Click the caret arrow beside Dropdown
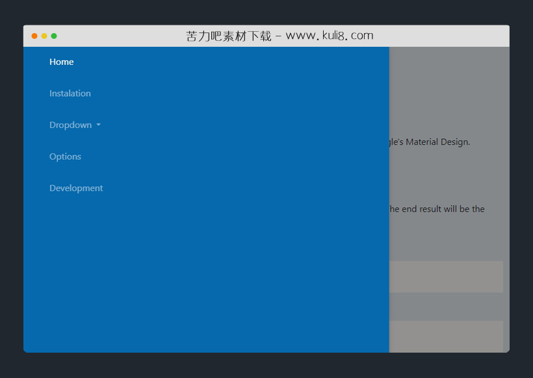Viewport: 533px width, 378px height. tap(98, 125)
